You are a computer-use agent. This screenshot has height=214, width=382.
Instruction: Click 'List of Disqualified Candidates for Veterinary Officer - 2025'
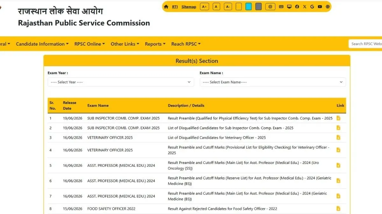tap(217, 138)
